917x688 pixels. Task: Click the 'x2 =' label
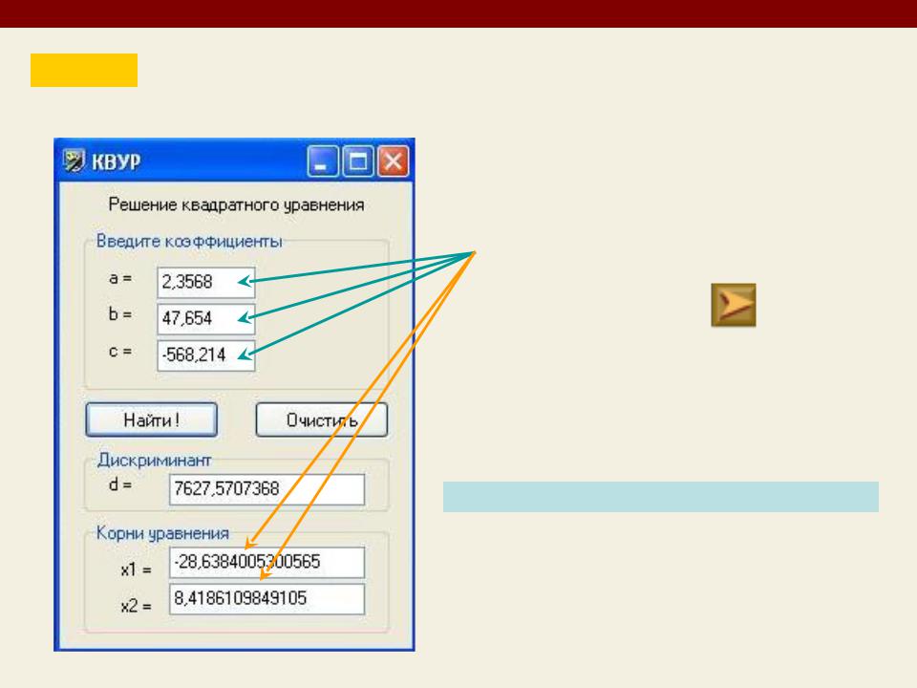click(x=137, y=606)
